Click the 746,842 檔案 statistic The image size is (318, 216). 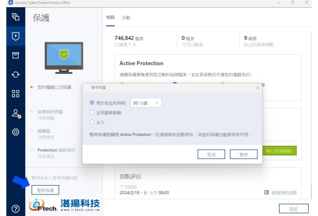coord(129,38)
